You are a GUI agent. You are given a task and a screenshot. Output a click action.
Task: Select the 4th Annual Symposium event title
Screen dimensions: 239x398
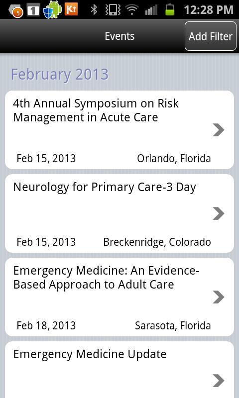(96, 110)
